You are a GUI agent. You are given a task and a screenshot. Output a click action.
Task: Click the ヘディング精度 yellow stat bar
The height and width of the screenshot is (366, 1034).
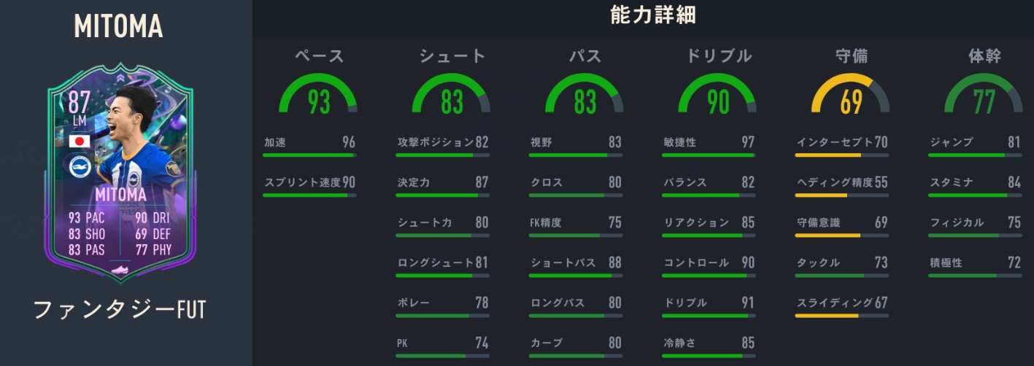(x=841, y=195)
